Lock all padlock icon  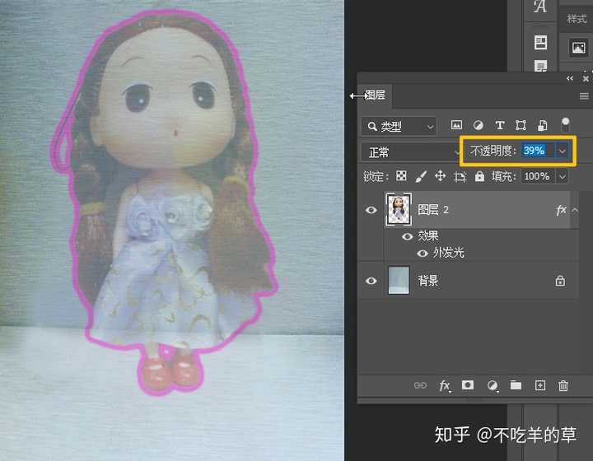[479, 176]
